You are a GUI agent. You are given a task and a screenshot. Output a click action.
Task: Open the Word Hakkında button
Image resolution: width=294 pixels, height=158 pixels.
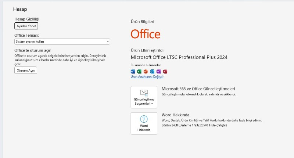tap(144, 123)
